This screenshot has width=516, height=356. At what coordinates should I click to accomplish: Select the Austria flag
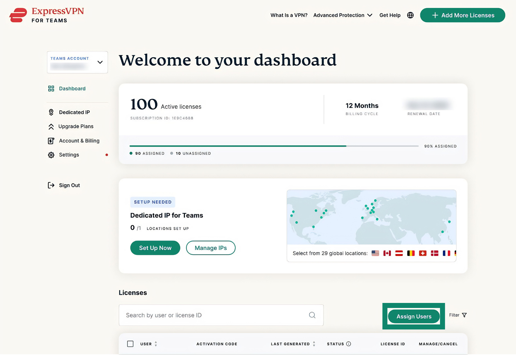[399, 253]
